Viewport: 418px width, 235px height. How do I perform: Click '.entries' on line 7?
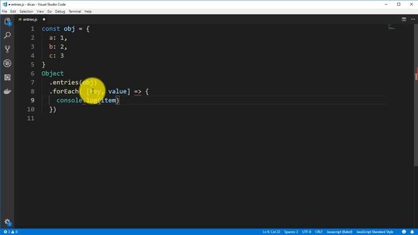64,82
